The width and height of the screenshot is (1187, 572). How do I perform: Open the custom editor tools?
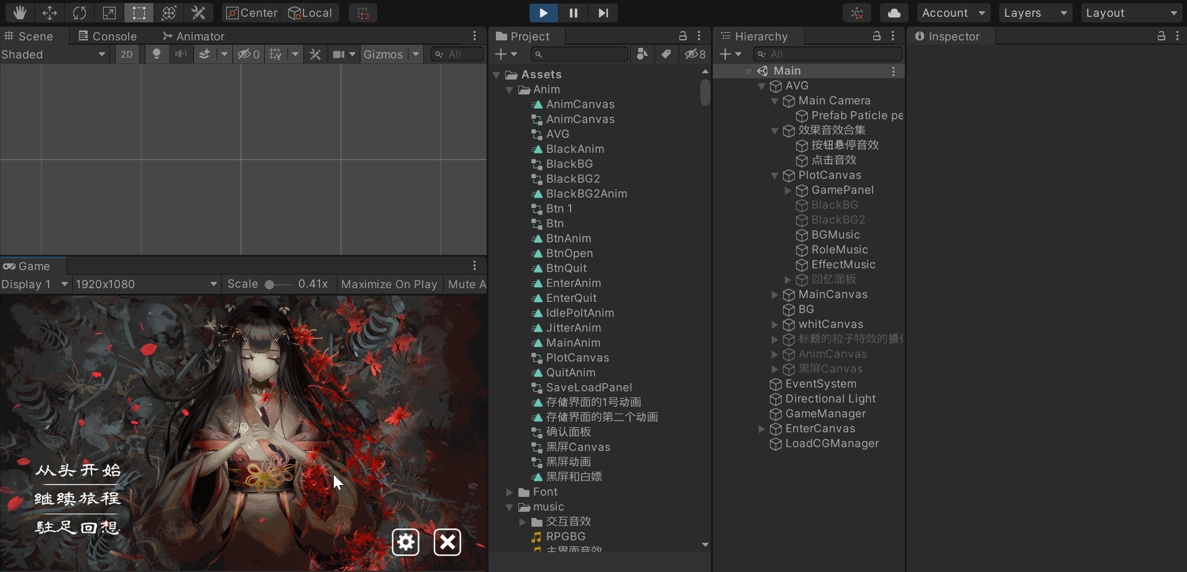198,12
